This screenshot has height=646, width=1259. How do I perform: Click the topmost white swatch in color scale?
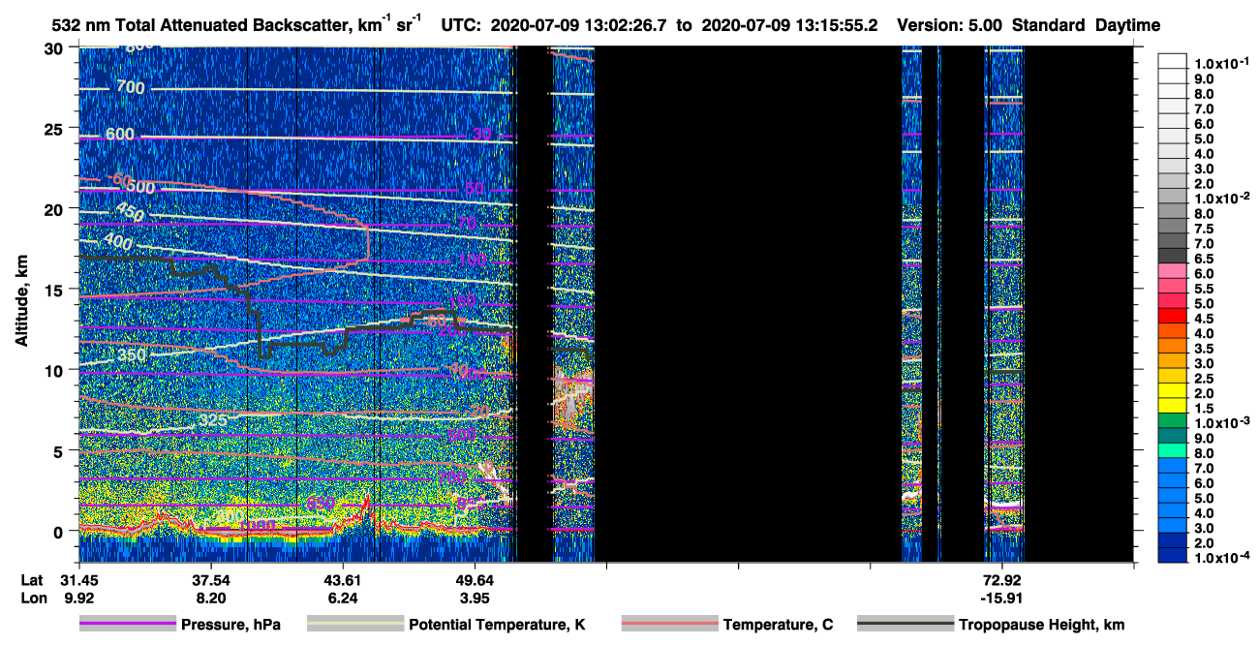pos(1173,60)
